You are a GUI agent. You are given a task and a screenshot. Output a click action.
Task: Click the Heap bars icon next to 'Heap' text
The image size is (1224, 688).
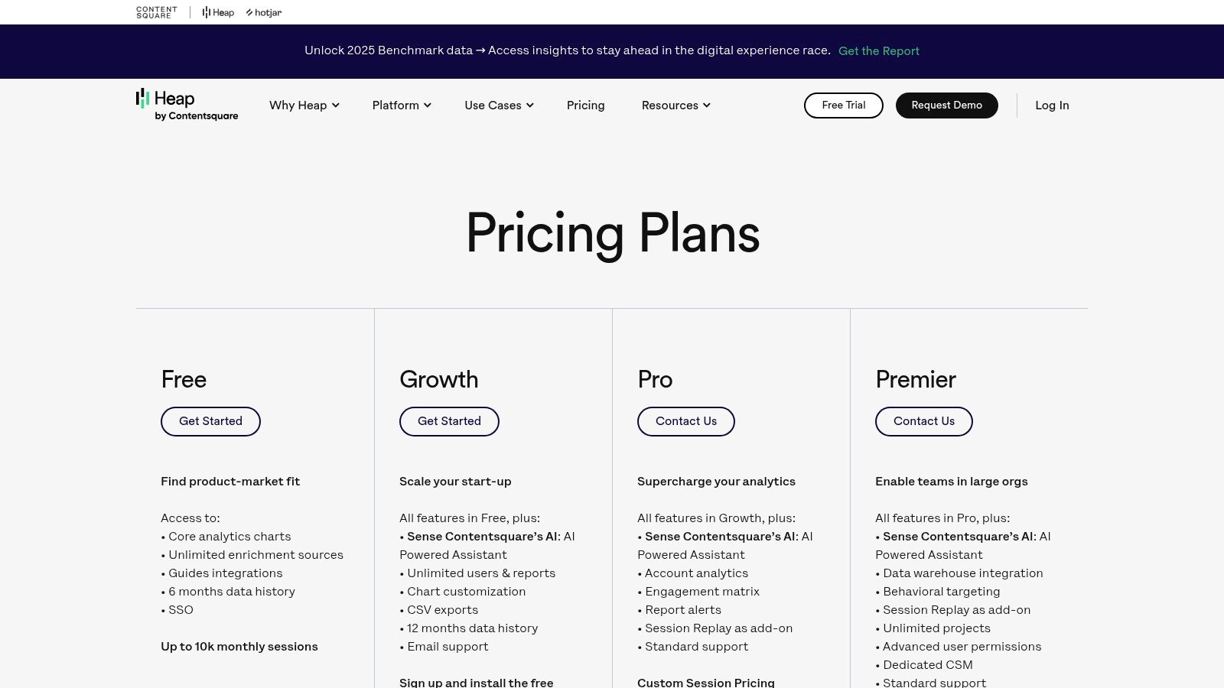205,12
